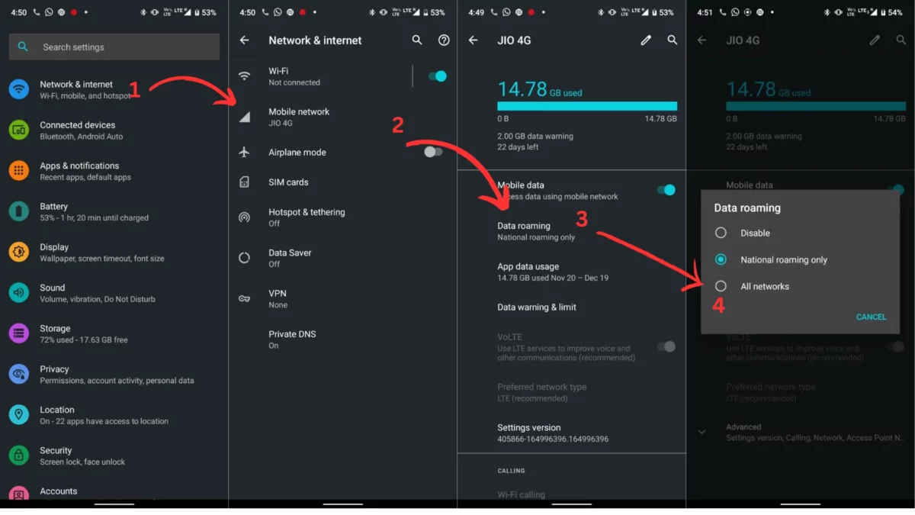The image size is (915, 515).
Task: Tap the Battery settings icon
Action: pyautogui.click(x=19, y=211)
